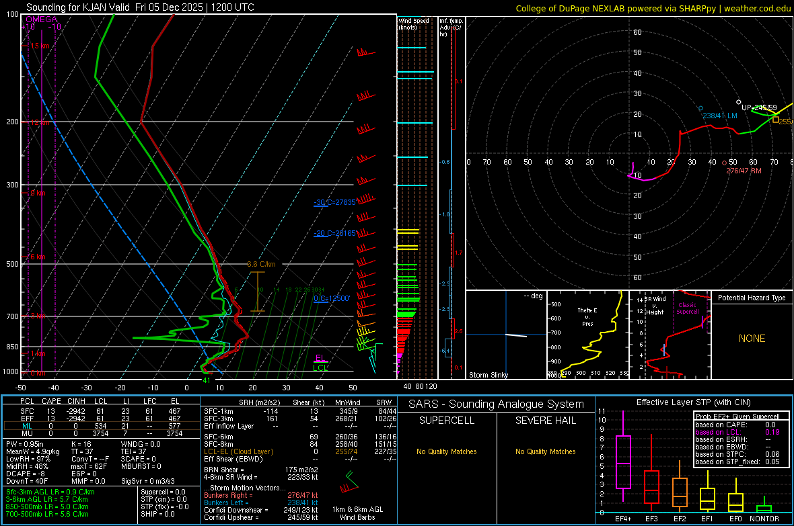Click the orange square Corfidi marker on hodograph
The width and height of the screenshot is (794, 526).
pos(776,120)
